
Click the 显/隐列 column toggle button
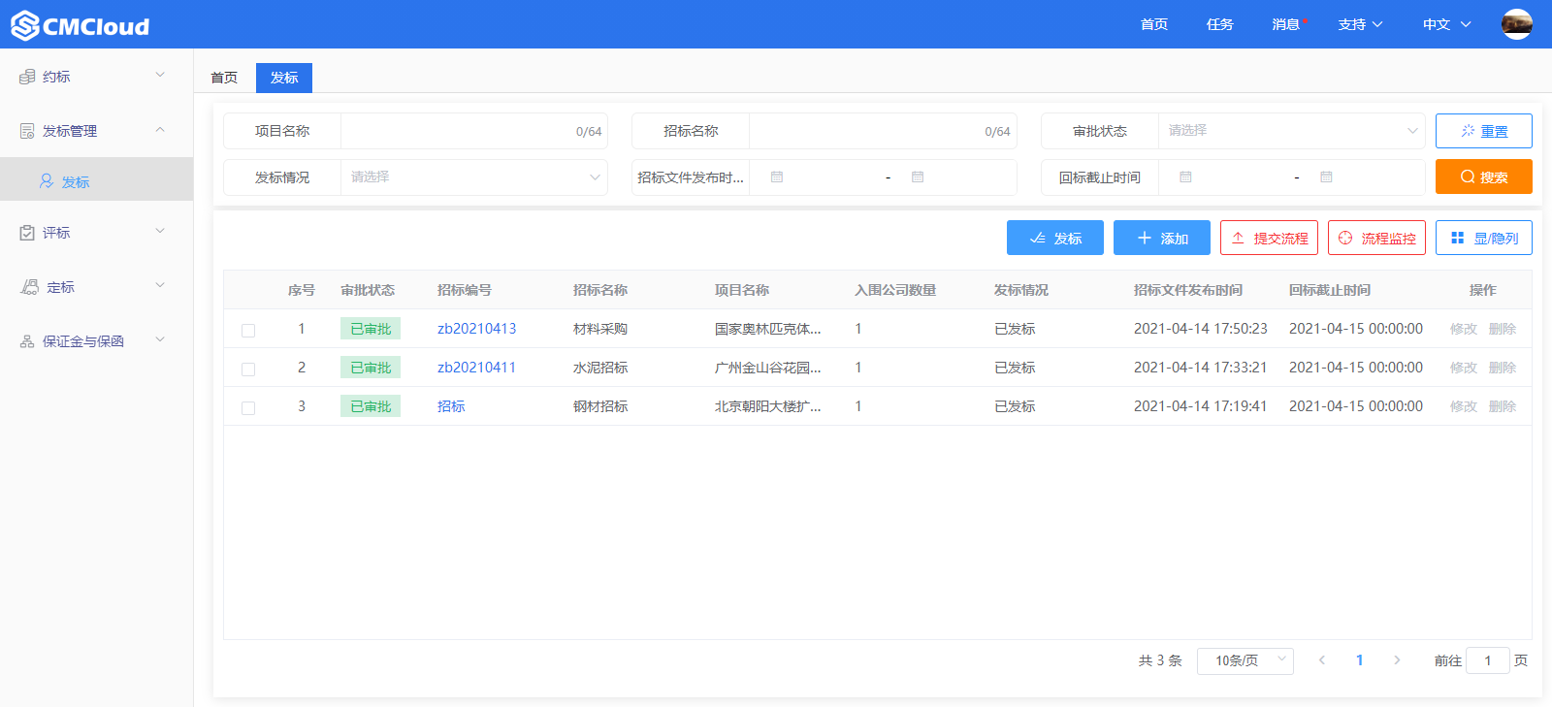[1484, 238]
